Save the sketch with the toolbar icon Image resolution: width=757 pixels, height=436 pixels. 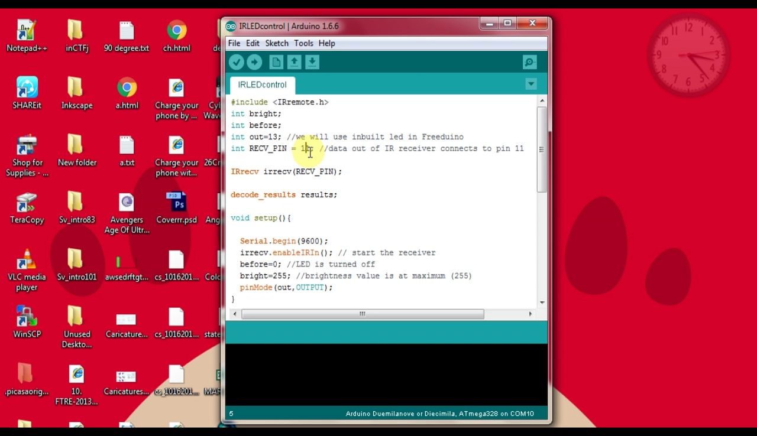312,61
